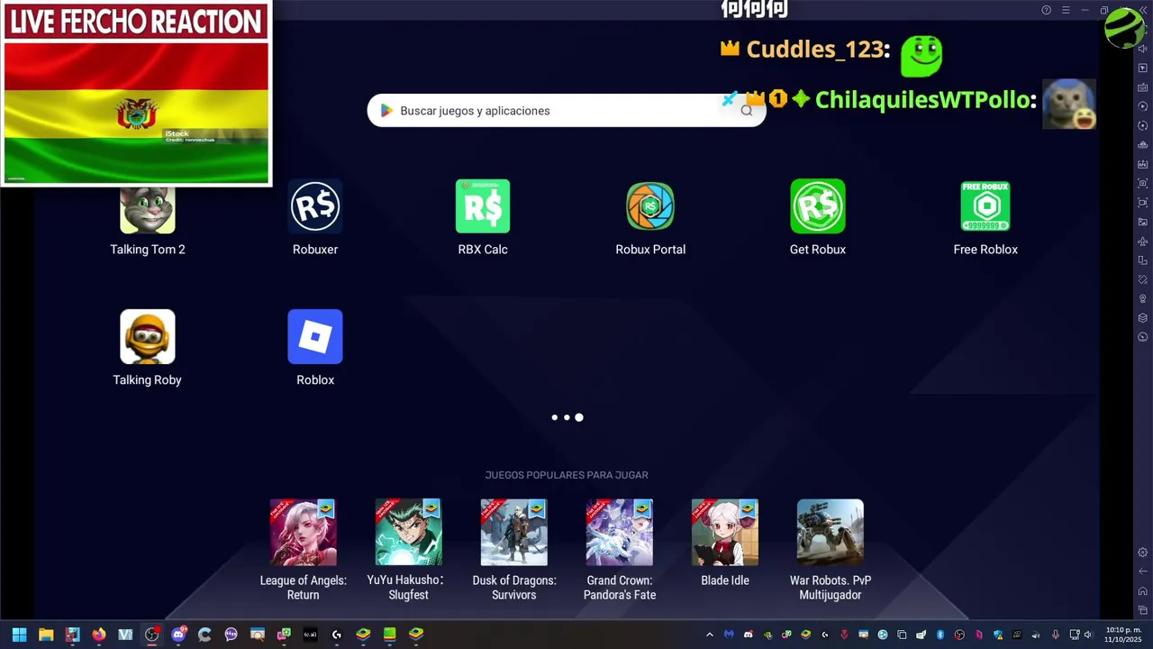Screen dimensions: 1153x649
Task: Open the BlueStacks hamburger menu
Action: pos(1066,10)
